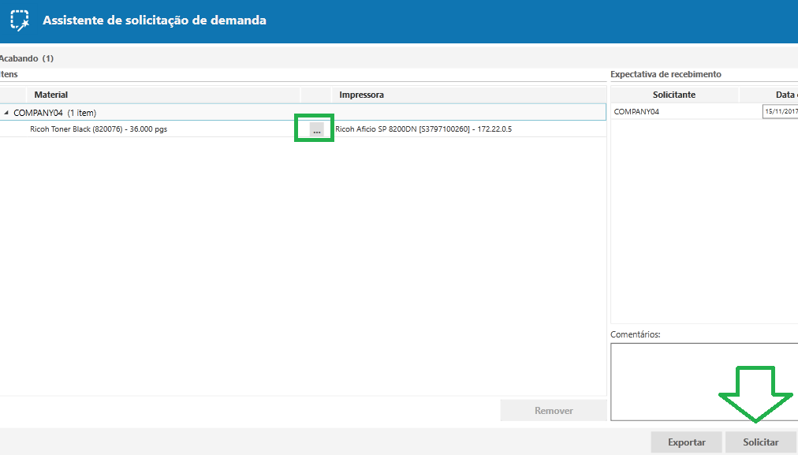
Task: Click the Expectativa de recebimento heading
Action: click(666, 74)
